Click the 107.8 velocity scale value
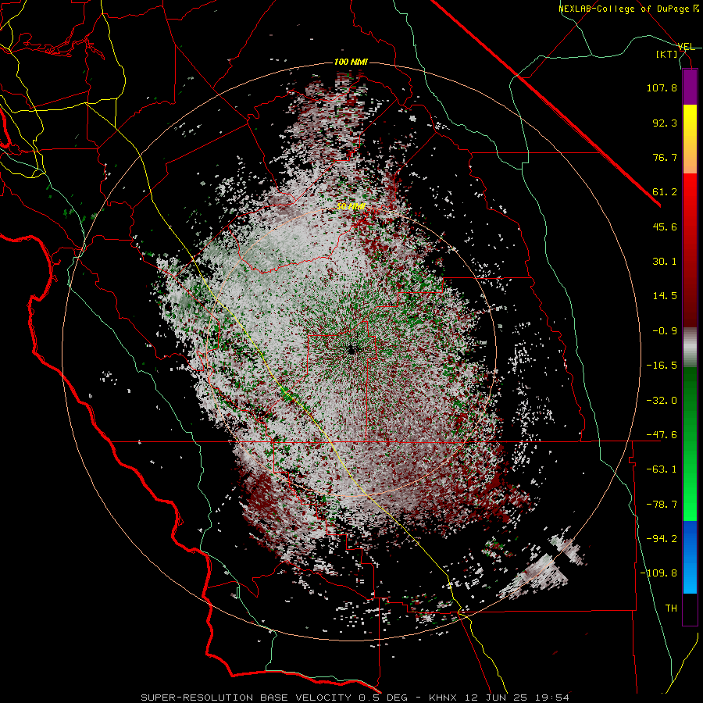Image resolution: width=703 pixels, height=703 pixels. tap(662, 87)
